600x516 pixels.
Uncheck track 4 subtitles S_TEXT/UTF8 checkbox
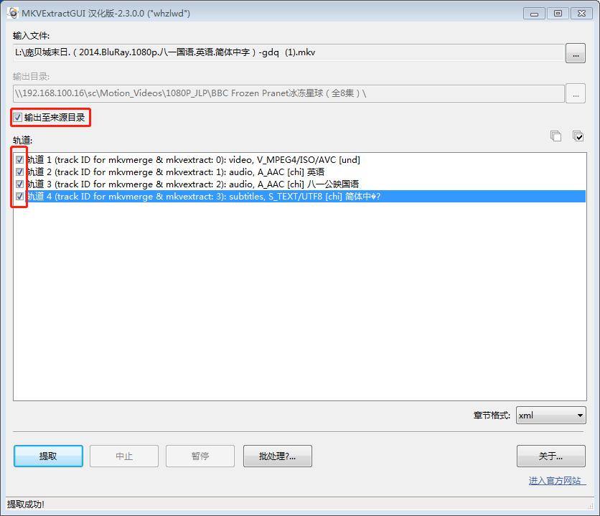pos(20,196)
